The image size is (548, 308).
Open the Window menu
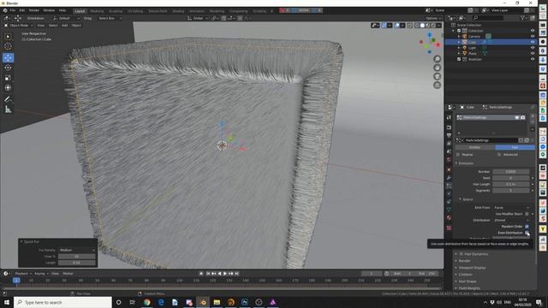(49, 10)
